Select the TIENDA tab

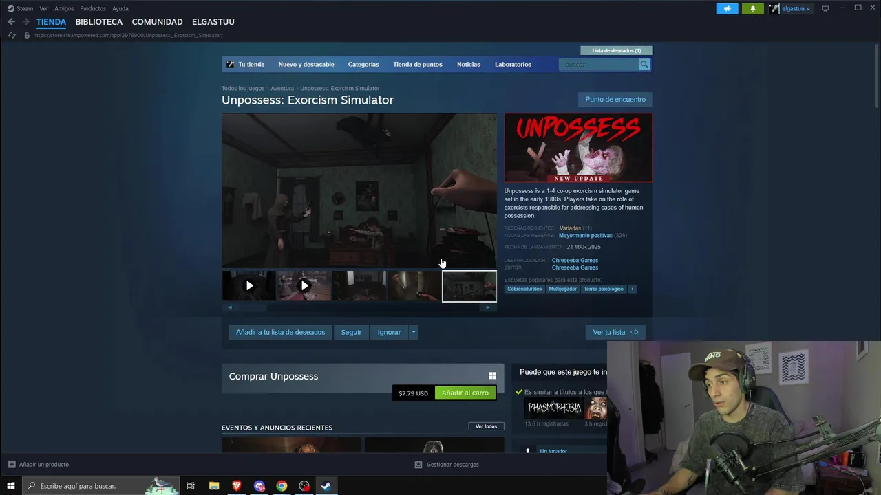coord(51,22)
